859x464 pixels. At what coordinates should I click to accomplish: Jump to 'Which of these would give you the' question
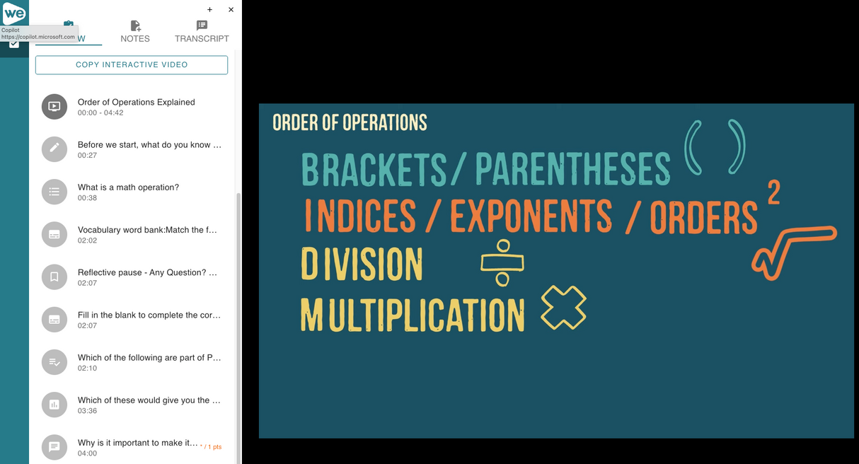coord(149,400)
